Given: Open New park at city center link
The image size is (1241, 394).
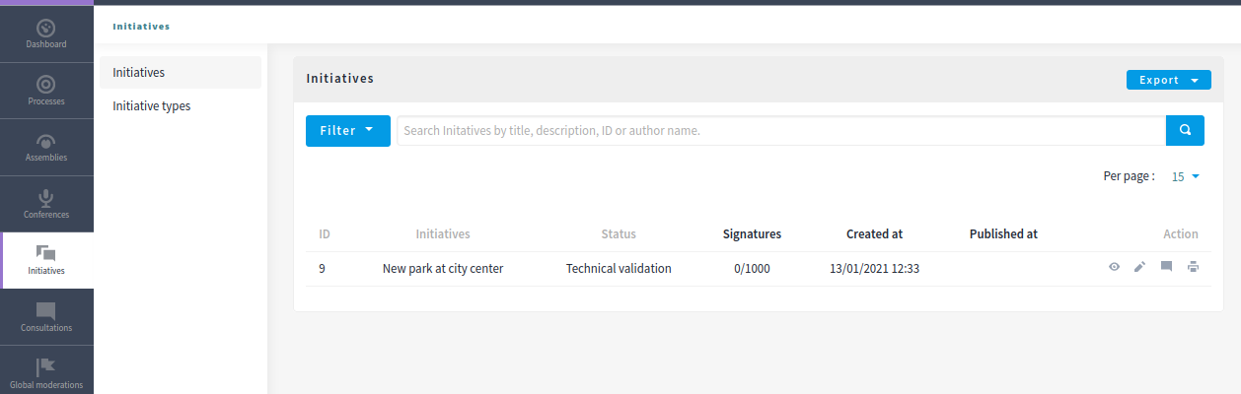Looking at the screenshot, I should tap(443, 269).
